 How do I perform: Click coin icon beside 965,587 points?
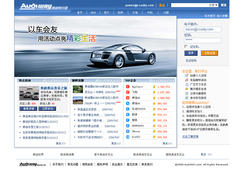[x=154, y=103]
